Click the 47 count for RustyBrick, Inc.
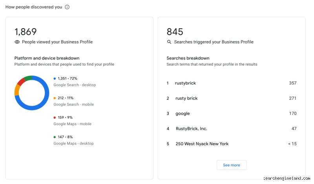 [294, 129]
